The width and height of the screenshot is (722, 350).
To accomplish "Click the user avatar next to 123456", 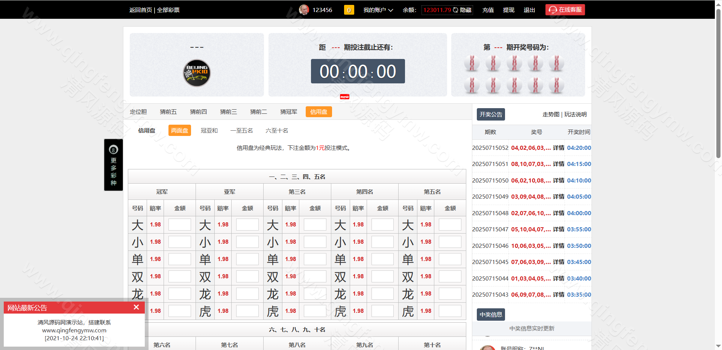I will click(304, 10).
